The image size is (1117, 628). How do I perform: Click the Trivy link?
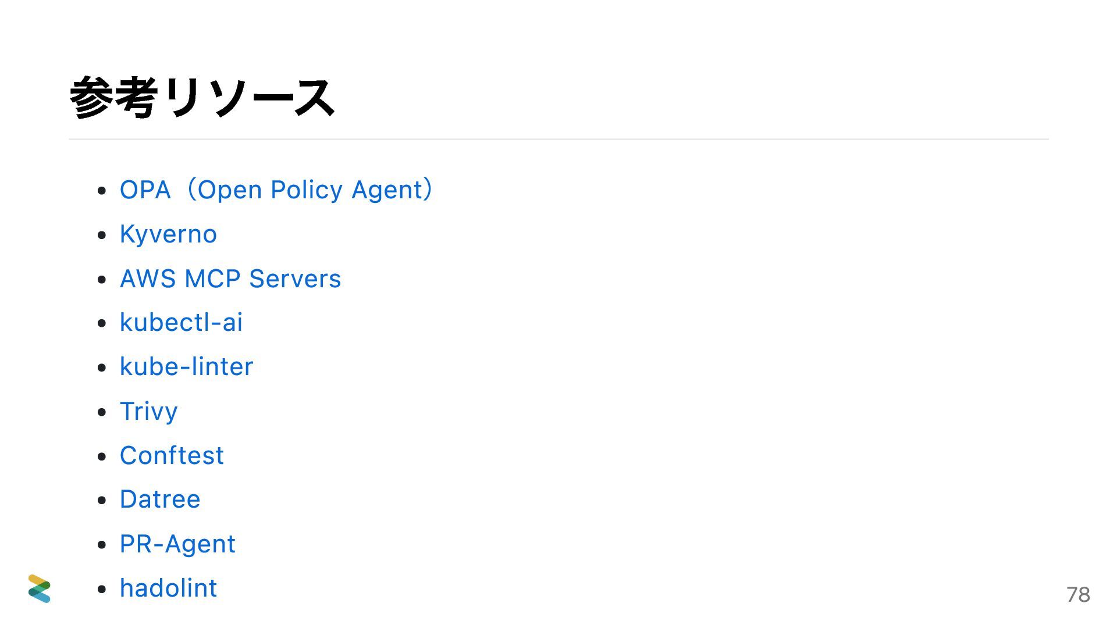click(x=148, y=411)
